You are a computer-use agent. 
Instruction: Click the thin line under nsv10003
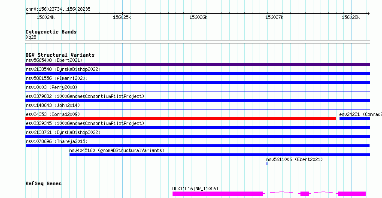click(x=197, y=91)
